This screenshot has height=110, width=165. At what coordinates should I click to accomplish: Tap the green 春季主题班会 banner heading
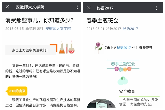123,64
